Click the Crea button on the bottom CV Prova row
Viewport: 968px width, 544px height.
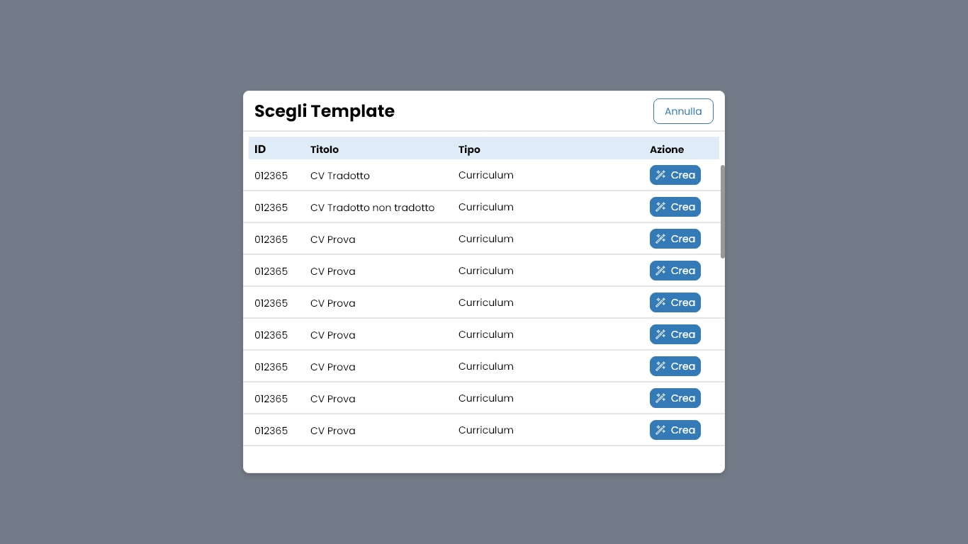click(x=675, y=430)
